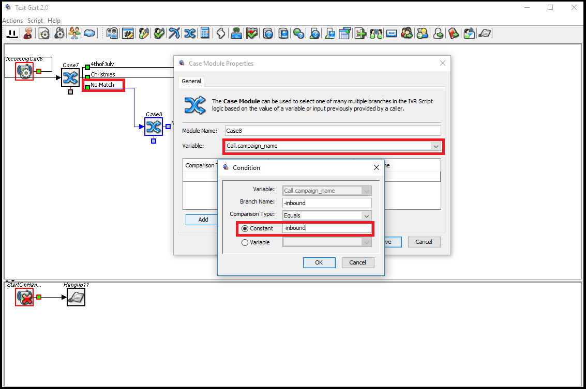Click the map with green checkmark icon

(x=252, y=34)
